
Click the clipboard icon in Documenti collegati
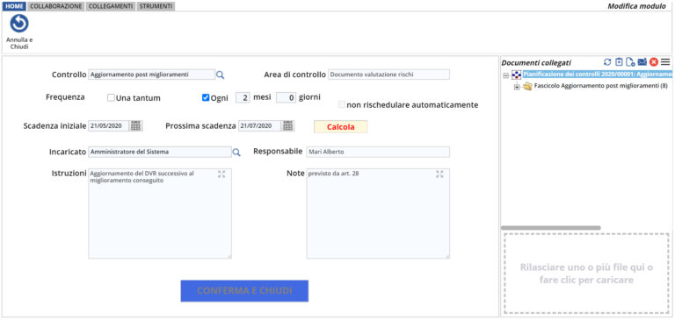pyautogui.click(x=619, y=62)
